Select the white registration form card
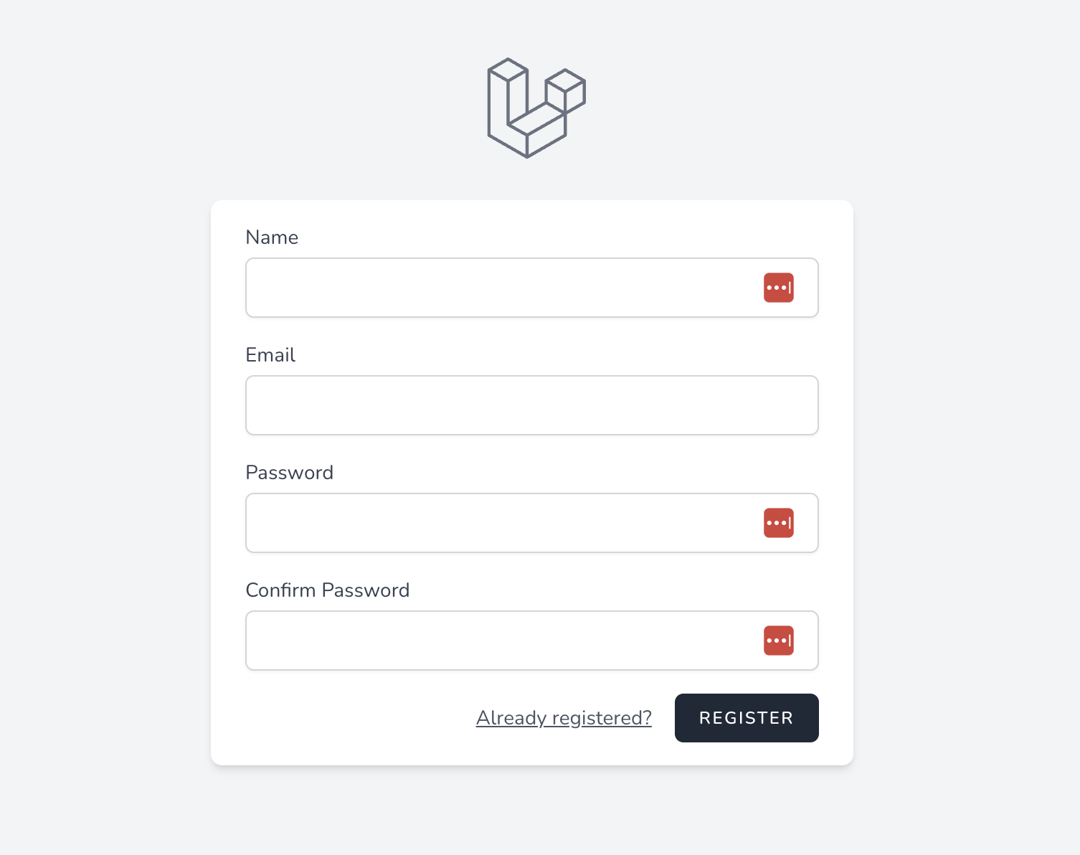Viewport: 1080px width, 855px height. click(x=531, y=482)
